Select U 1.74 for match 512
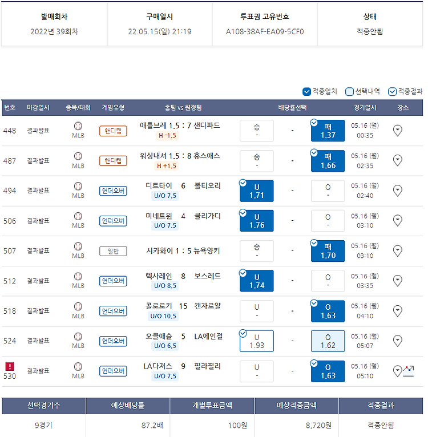The height and width of the screenshot is (437, 428). click(257, 281)
